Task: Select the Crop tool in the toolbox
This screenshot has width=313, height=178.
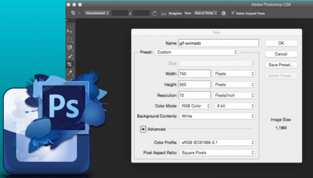Action: coord(70,64)
